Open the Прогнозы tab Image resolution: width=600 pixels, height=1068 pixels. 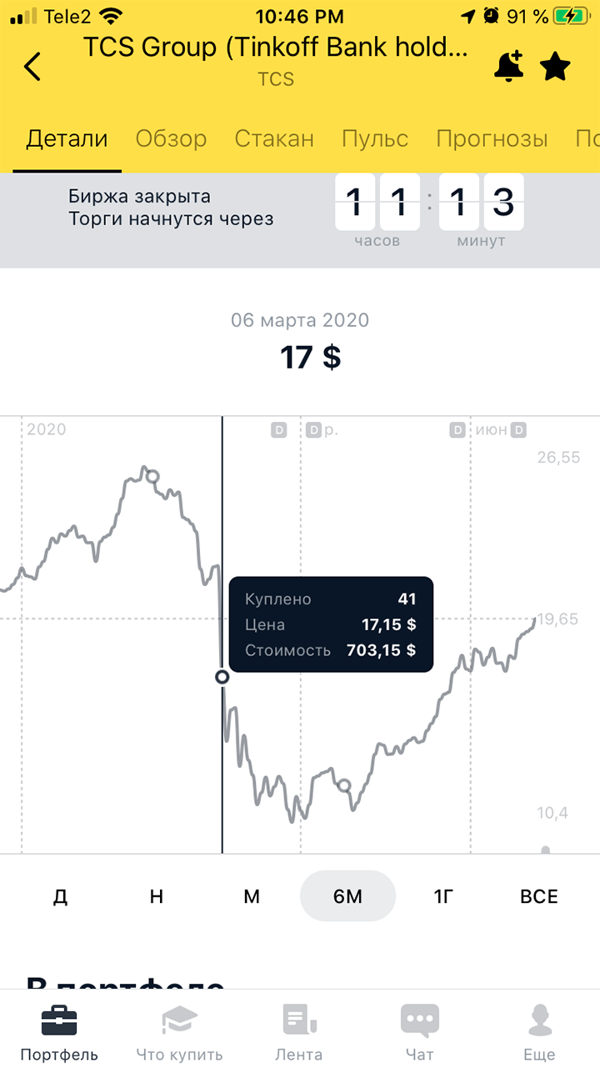[x=492, y=138]
